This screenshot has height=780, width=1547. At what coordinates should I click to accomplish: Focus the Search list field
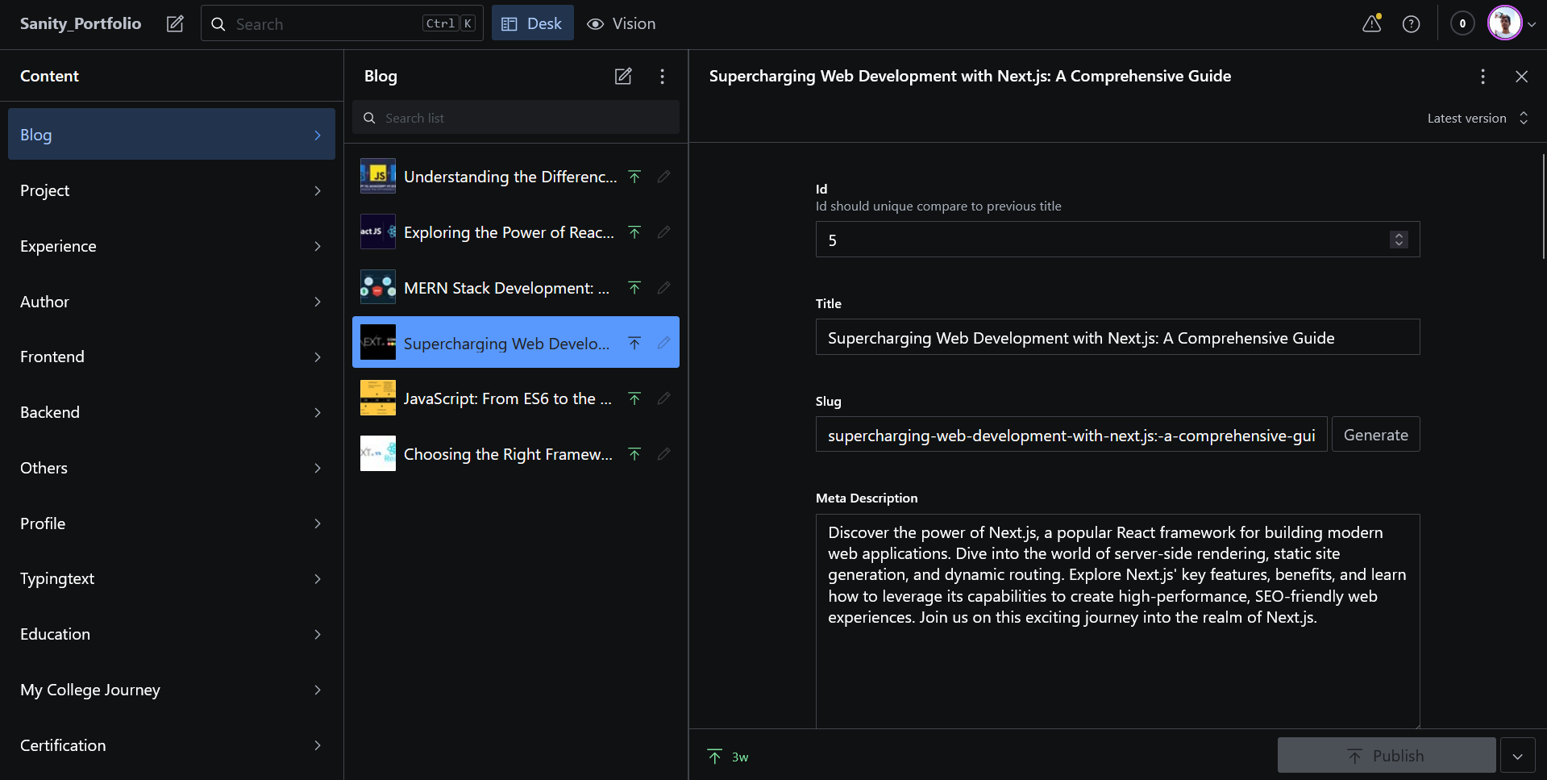[x=516, y=118]
